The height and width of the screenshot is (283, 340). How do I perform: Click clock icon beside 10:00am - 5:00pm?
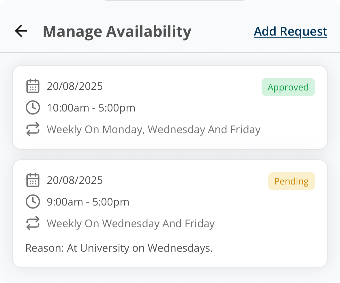[x=33, y=108]
